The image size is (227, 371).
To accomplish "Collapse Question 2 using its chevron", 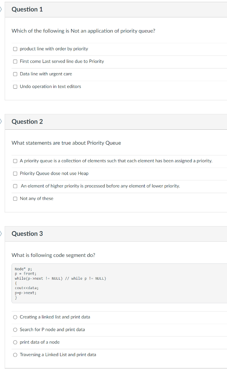I will [1, 121].
